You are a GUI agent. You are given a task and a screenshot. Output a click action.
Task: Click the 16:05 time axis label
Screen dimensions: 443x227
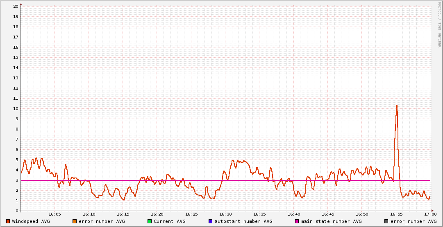coord(55,214)
